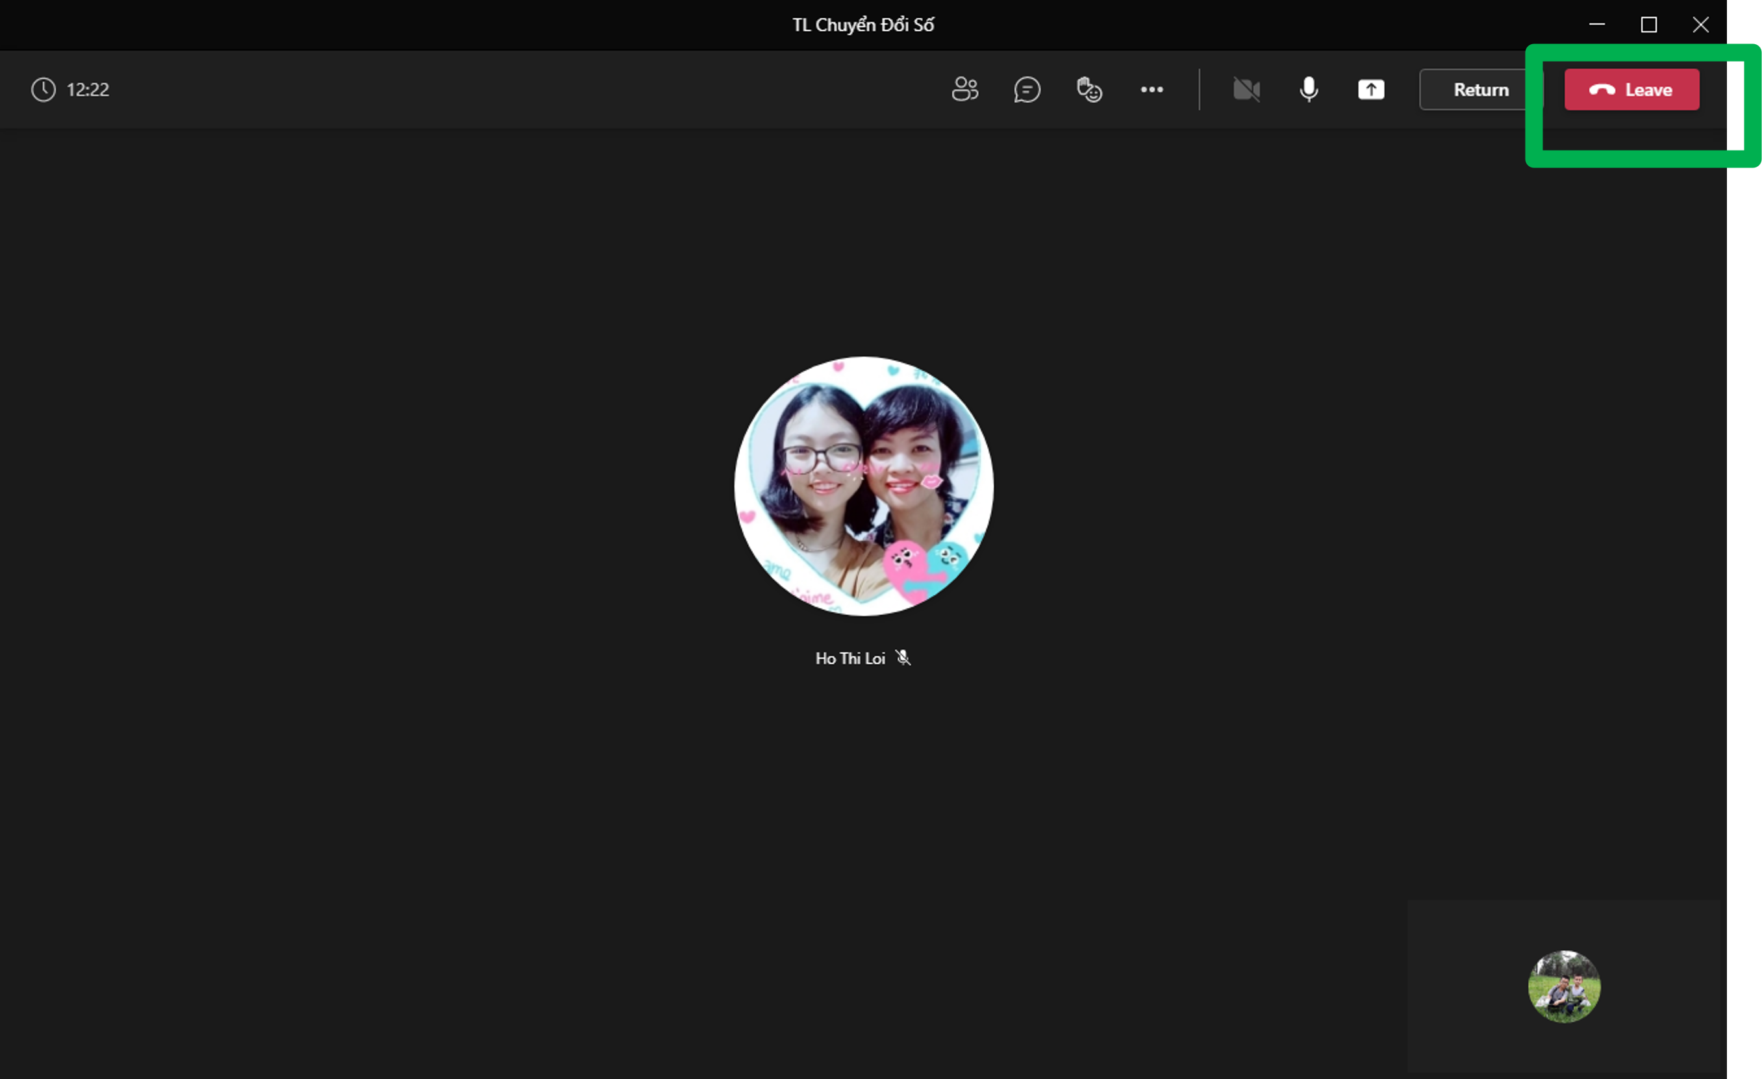The height and width of the screenshot is (1079, 1762).
Task: Open the meeting chat
Action: (1027, 90)
